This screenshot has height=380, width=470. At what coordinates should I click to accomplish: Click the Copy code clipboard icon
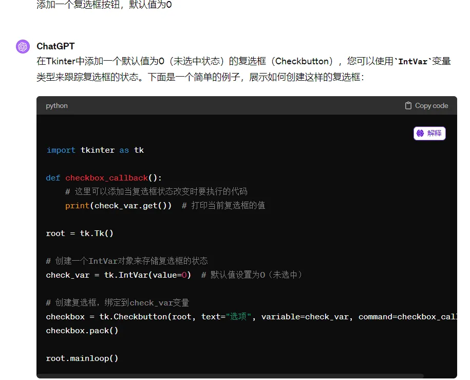408,105
